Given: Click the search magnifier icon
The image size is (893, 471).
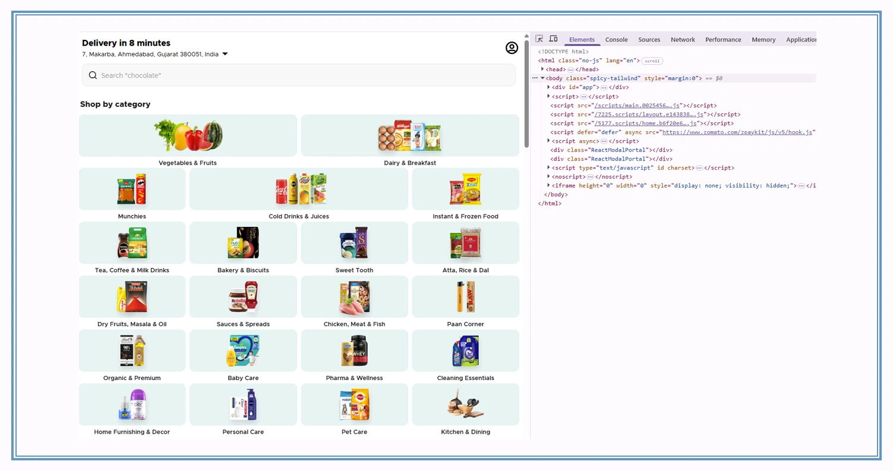Looking at the screenshot, I should pos(93,75).
